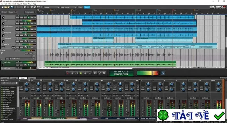Open the Track Volume automation dropdown
Image resolution: width=227 pixels, height=123 pixels.
click(23, 59)
